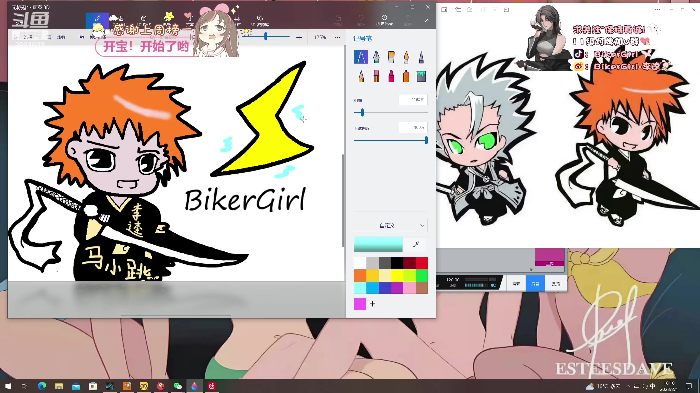Select the Fill bucket tool

coord(421,76)
